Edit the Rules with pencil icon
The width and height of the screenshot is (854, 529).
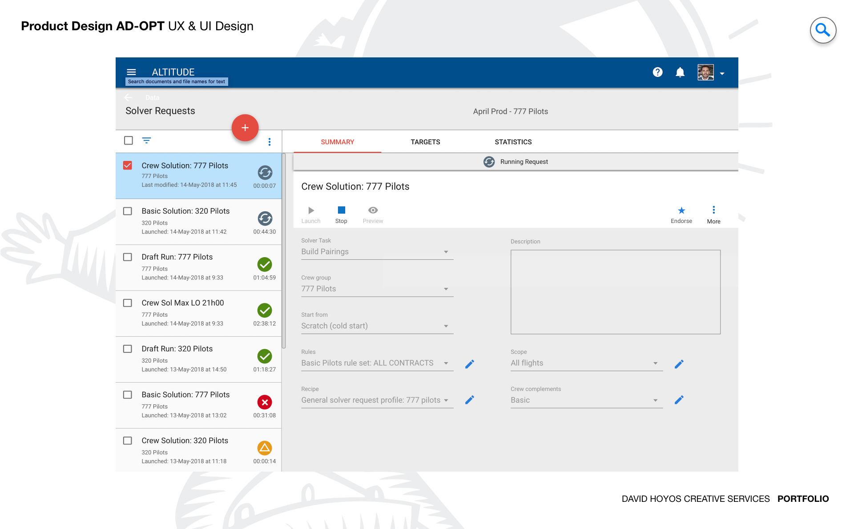[470, 364]
